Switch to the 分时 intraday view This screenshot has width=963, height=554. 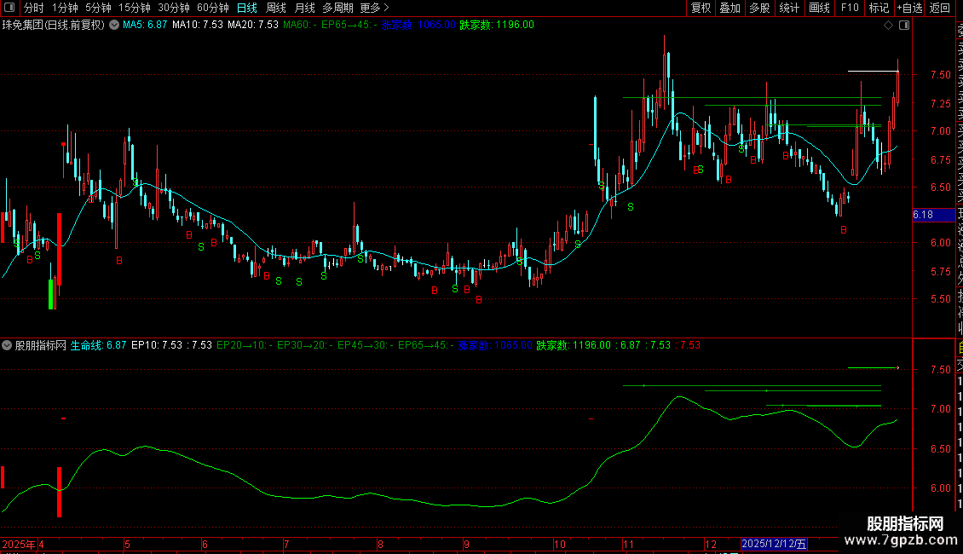coord(34,8)
